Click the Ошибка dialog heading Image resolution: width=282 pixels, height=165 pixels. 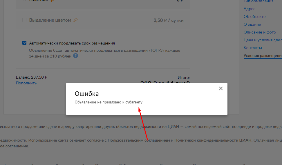pos(87,94)
